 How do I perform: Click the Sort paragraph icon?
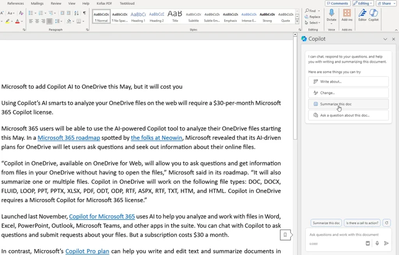pyautogui.click(x=76, y=13)
